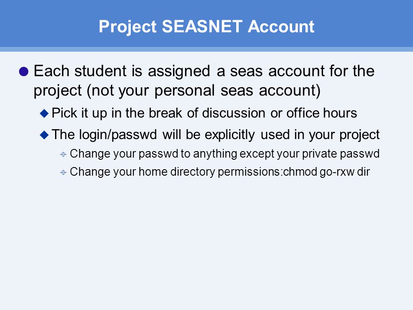The height and width of the screenshot is (310, 413).
Task: Click the diamond bullet before Pick it up
Action: coord(44,113)
